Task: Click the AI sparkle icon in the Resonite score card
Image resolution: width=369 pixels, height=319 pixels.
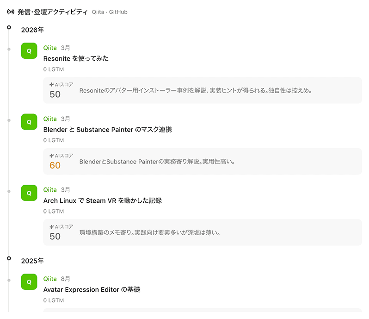Action: tap(51, 84)
